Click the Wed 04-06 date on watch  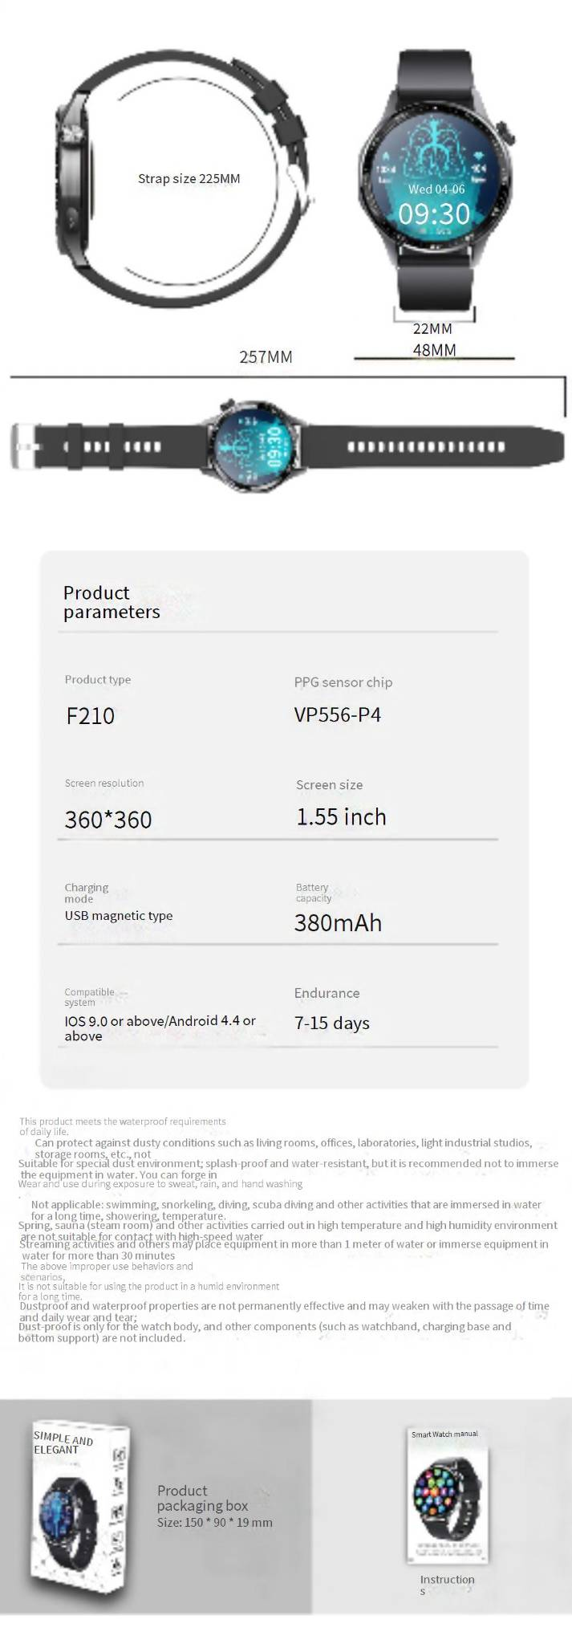[x=436, y=189]
